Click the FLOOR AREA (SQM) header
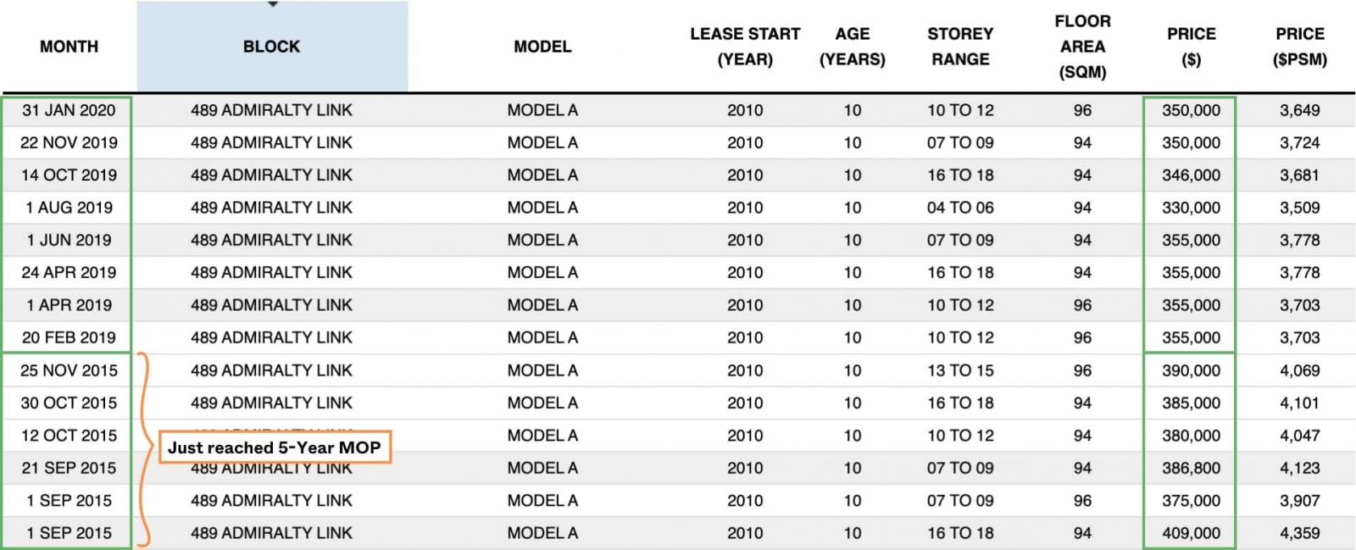 pos(1082,47)
